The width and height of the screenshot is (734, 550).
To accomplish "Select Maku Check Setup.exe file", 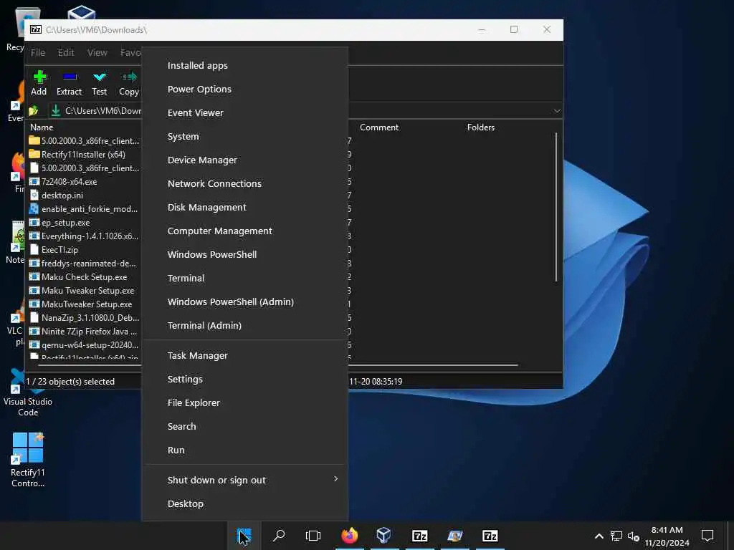I will click(84, 277).
